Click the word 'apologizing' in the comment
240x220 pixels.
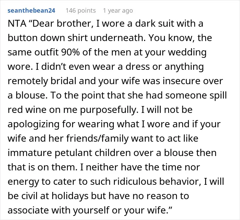click(34, 124)
